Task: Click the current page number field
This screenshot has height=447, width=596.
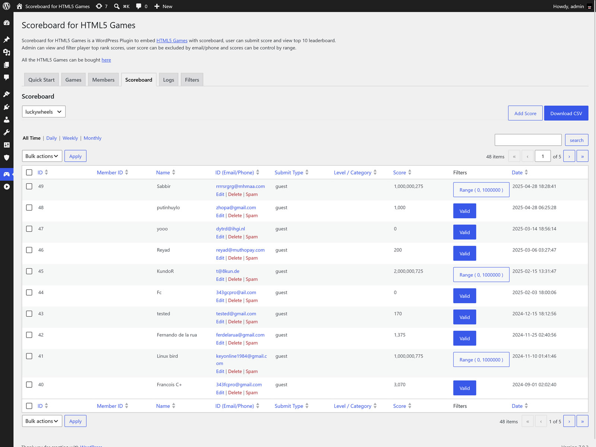Action: [x=543, y=156]
